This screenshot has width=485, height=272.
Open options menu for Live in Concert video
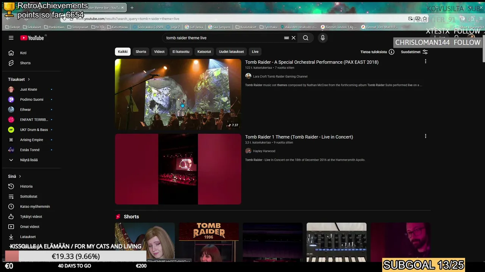click(x=426, y=136)
